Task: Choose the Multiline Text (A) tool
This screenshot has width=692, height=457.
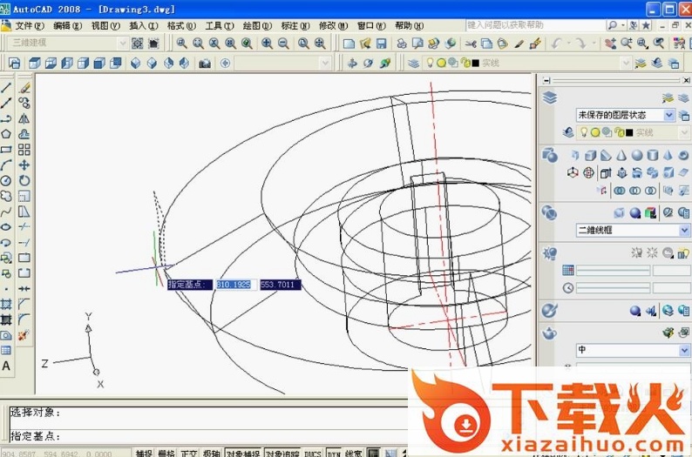Action: click(6, 366)
